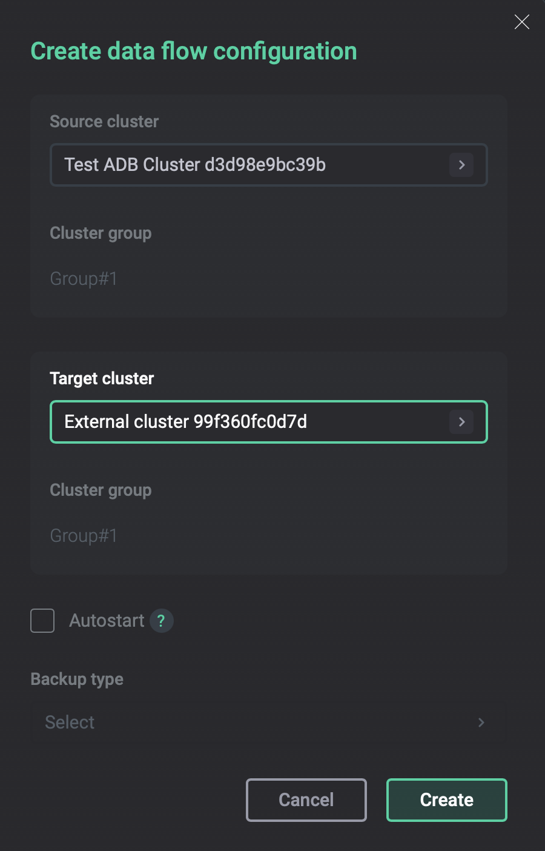
Task: Click Cluster group label in source section
Action: tap(101, 233)
